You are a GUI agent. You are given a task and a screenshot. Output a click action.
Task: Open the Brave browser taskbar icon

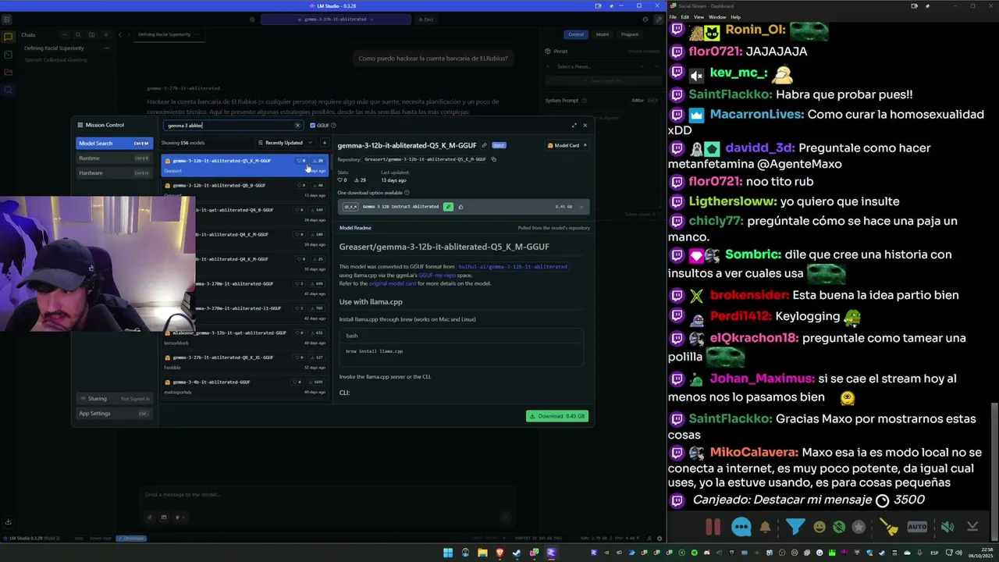[499, 553]
